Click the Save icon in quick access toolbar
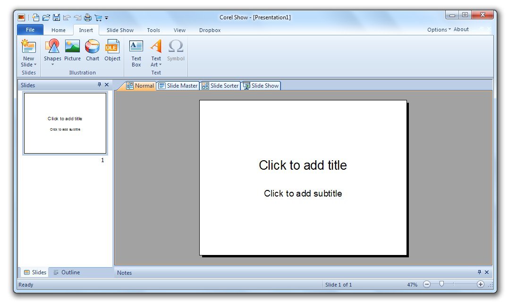 pos(56,17)
